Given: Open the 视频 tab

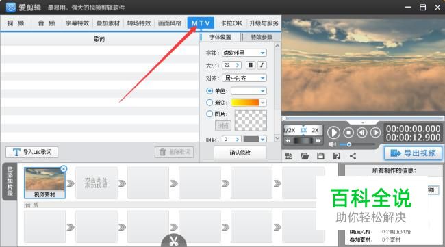Looking at the screenshot, I should [16, 23].
